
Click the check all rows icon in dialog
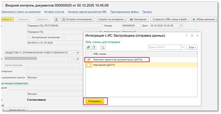[x=88, y=47]
